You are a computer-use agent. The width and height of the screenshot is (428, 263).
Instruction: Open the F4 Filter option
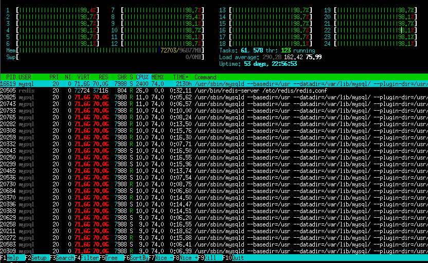(86, 258)
